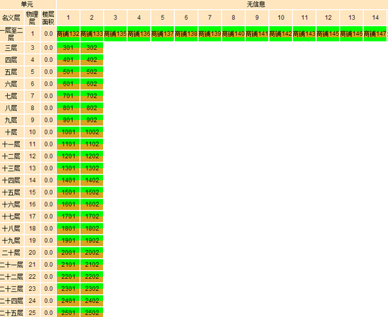Screen dimensions: 388x317
Task: Open shop 商铺142 cell
Action: (280, 34)
